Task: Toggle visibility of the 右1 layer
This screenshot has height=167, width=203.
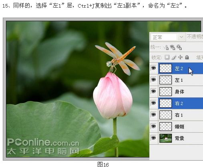Action: point(153,115)
